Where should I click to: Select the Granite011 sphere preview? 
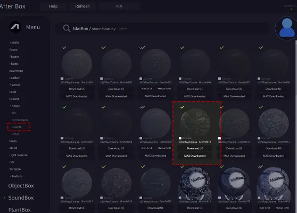(234, 123)
